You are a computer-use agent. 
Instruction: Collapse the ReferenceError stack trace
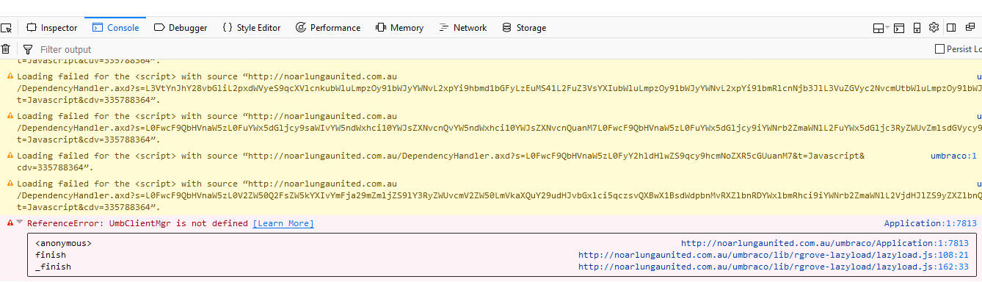(20, 223)
